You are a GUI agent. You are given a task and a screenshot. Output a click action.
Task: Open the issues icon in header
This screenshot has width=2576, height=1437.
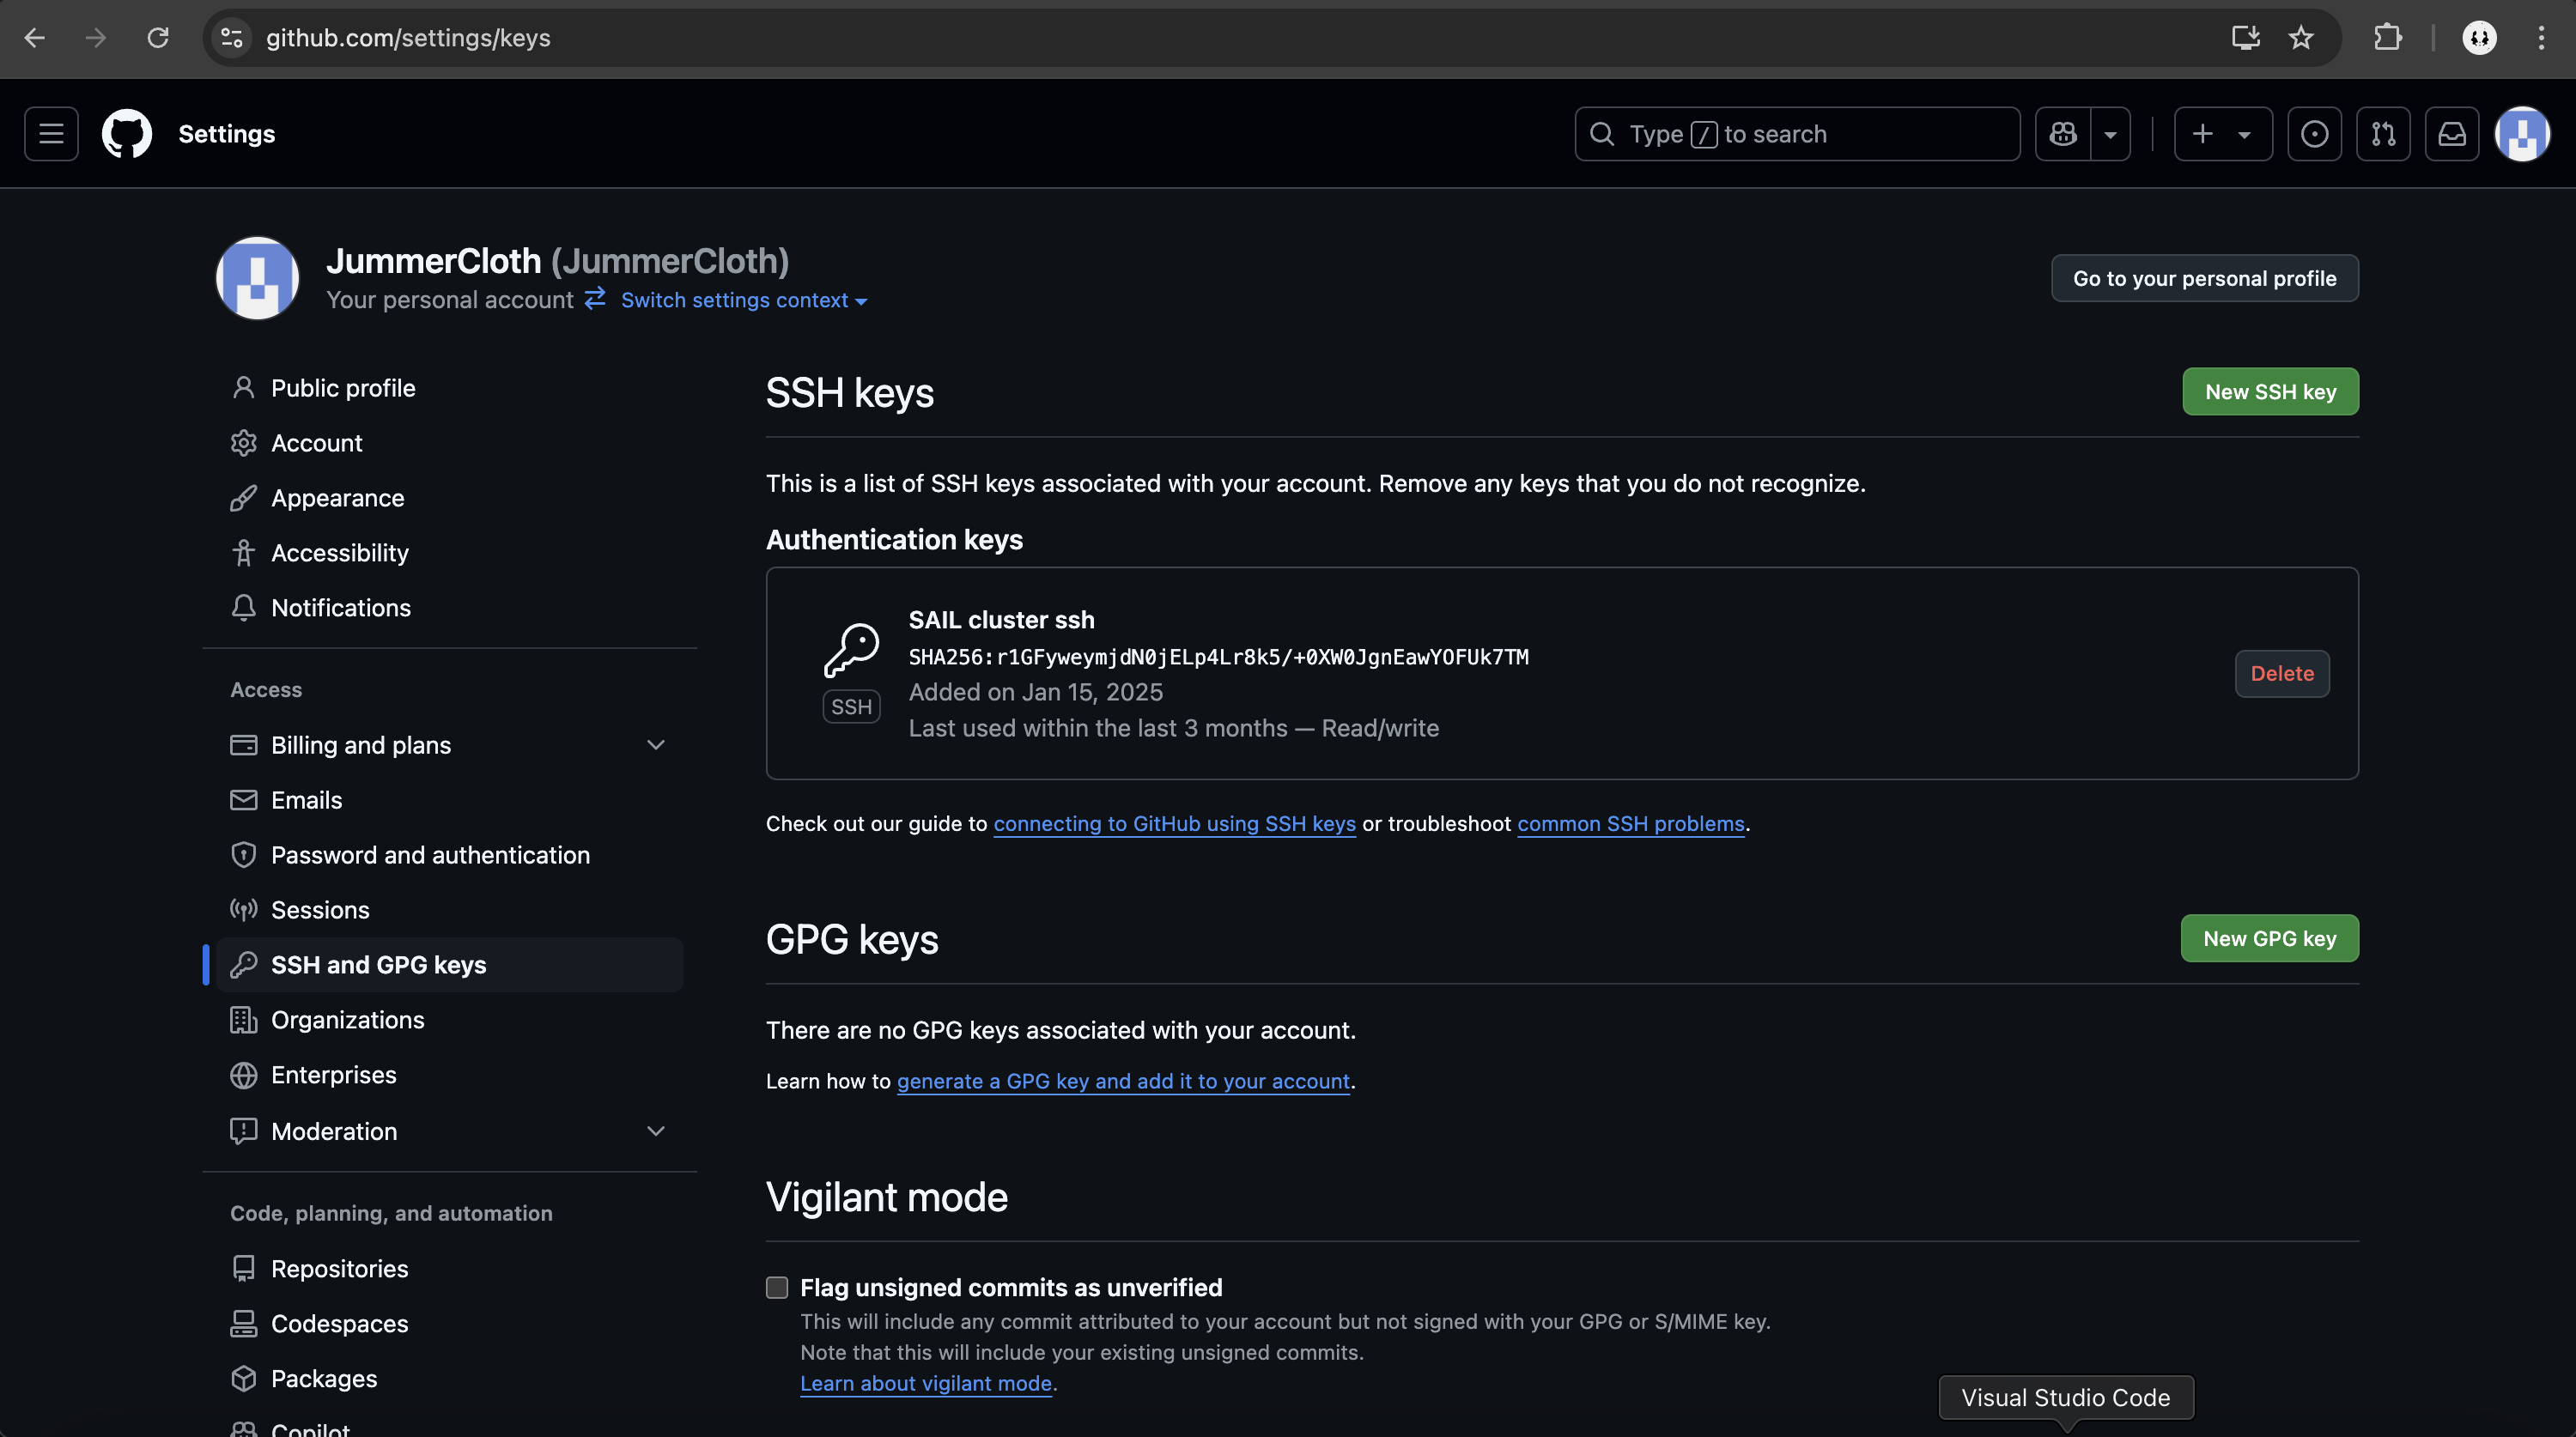2314,134
